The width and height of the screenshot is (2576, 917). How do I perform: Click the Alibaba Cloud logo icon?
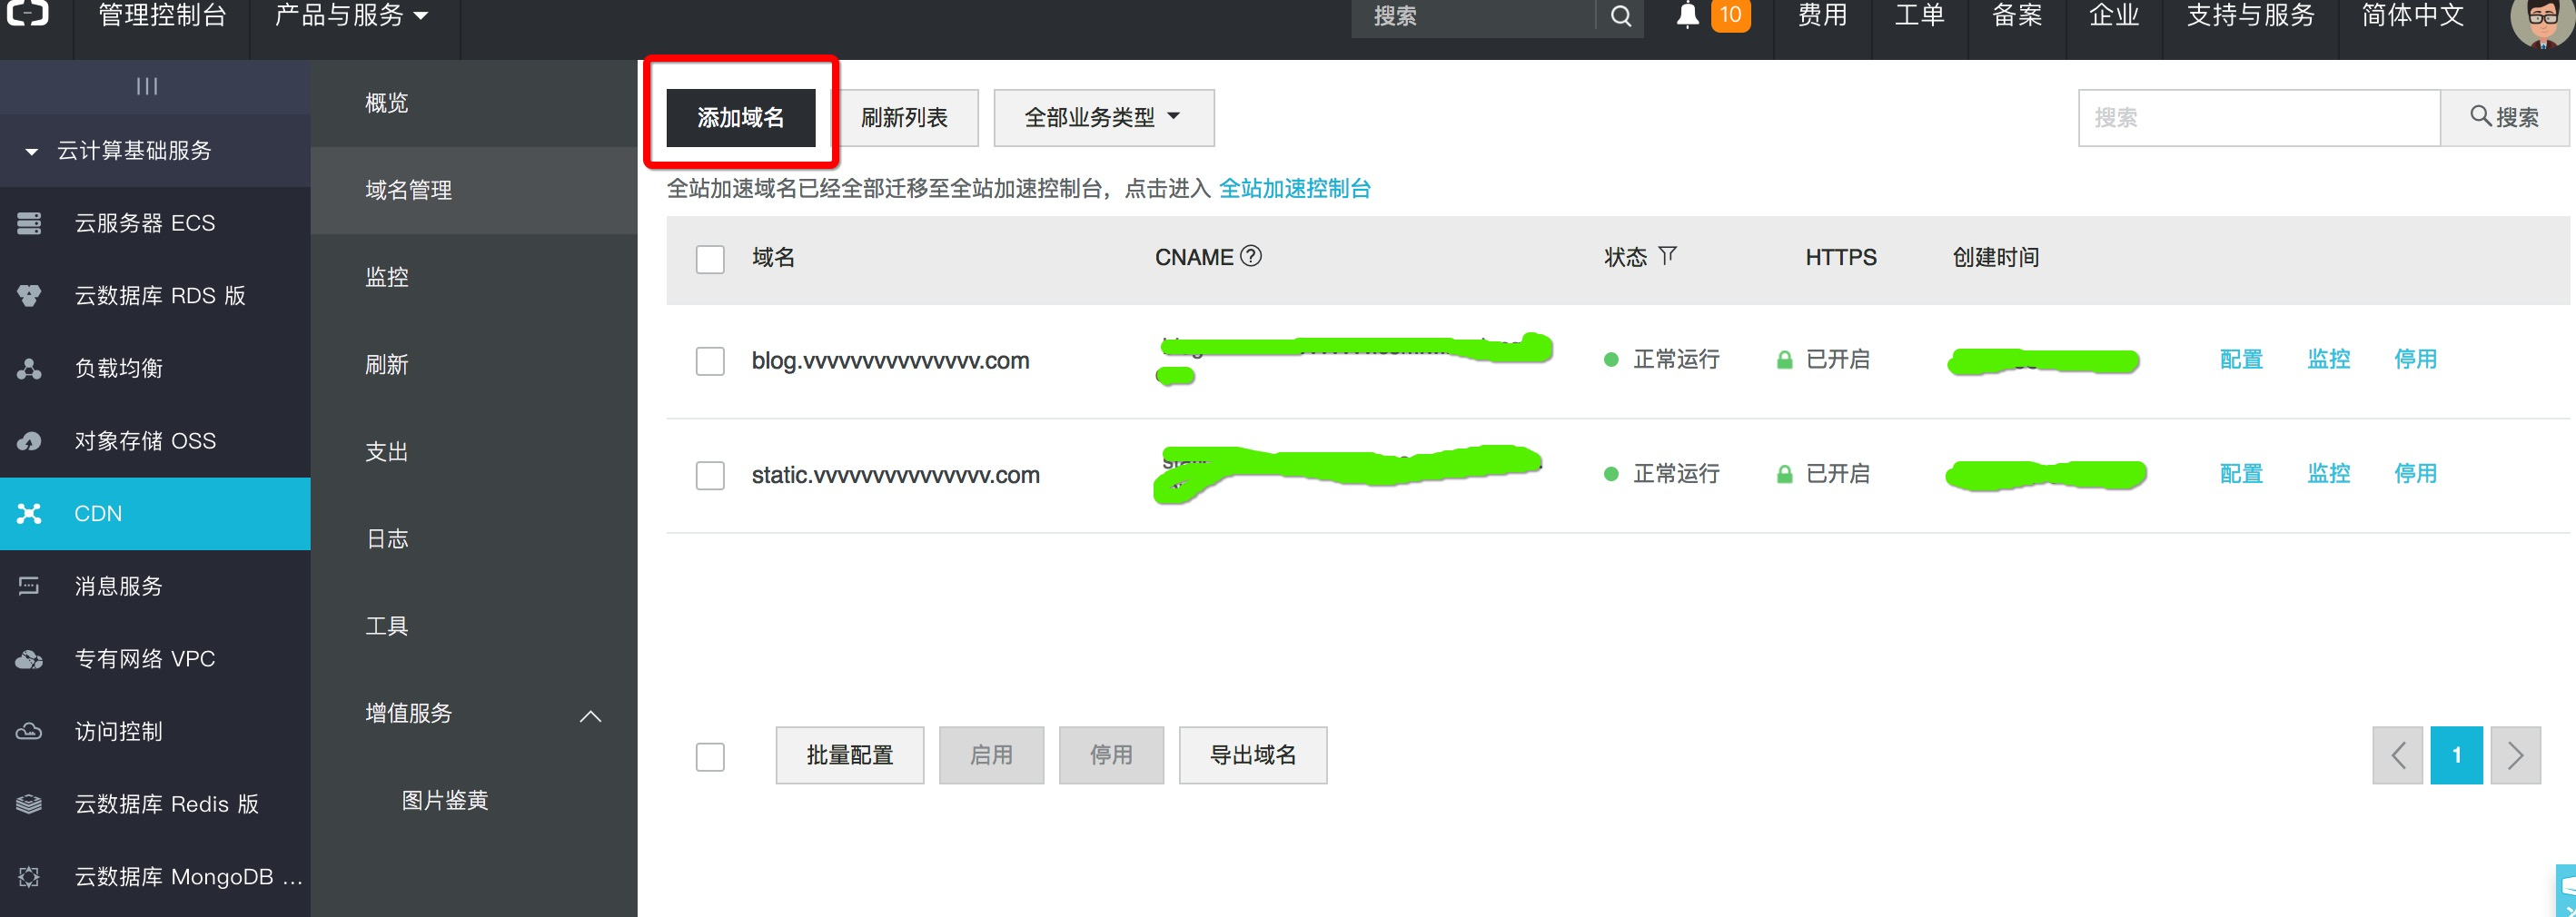[27, 12]
